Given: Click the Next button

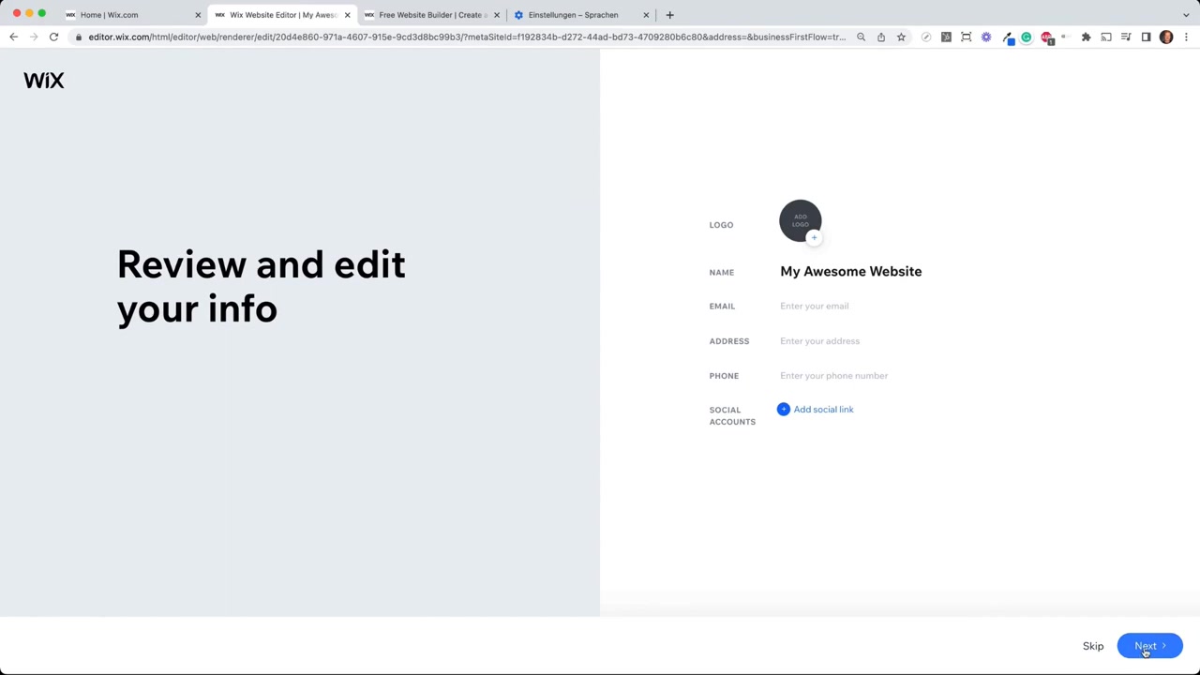Looking at the screenshot, I should pos(1149,646).
